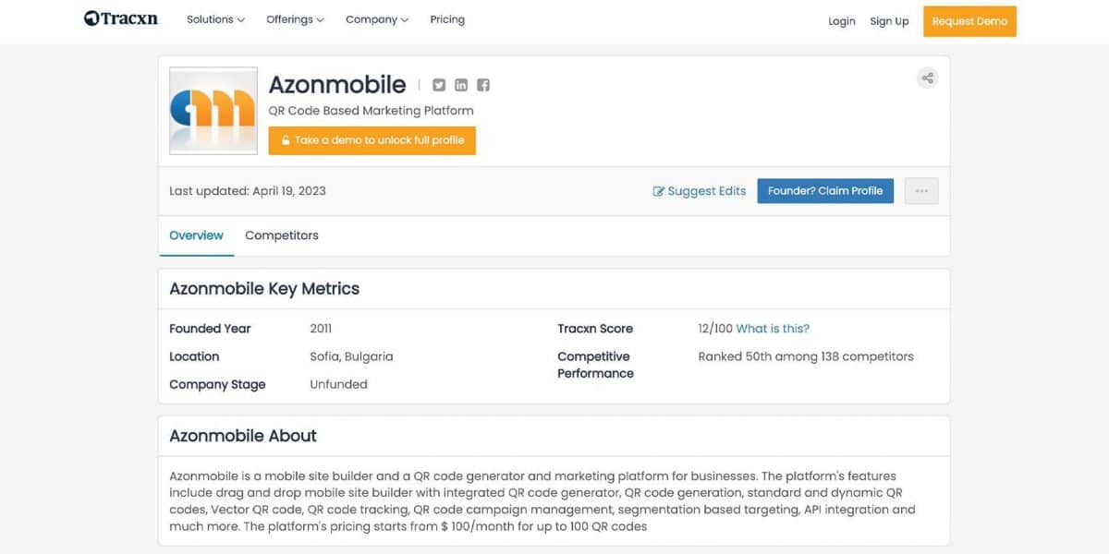Screen dimensions: 1109x554
Task: Click the 'What is this?' link
Action: click(x=773, y=329)
